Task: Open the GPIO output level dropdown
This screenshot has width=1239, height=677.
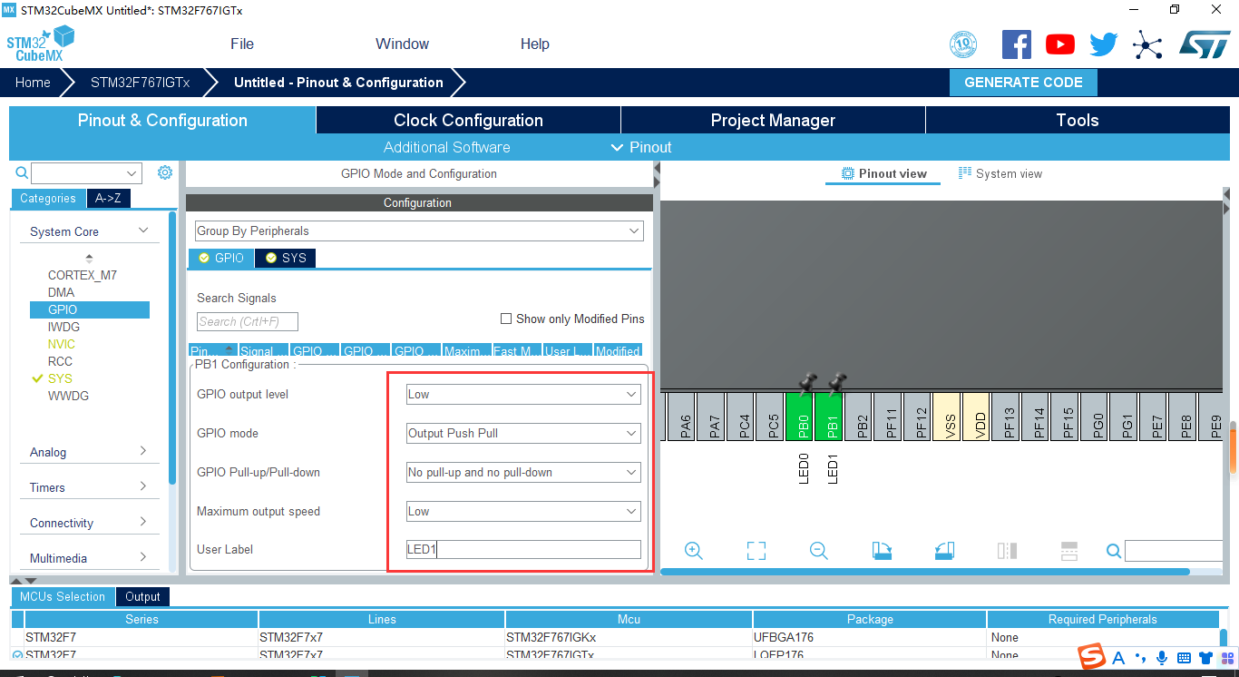Action: (x=523, y=394)
